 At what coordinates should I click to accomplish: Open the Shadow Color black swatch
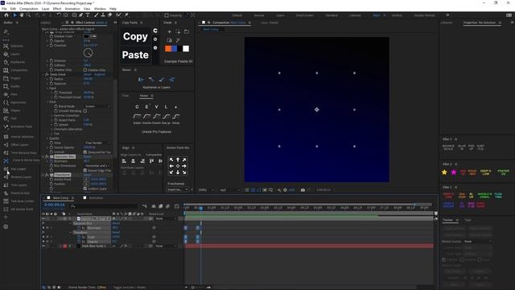pyautogui.click(x=86, y=36)
